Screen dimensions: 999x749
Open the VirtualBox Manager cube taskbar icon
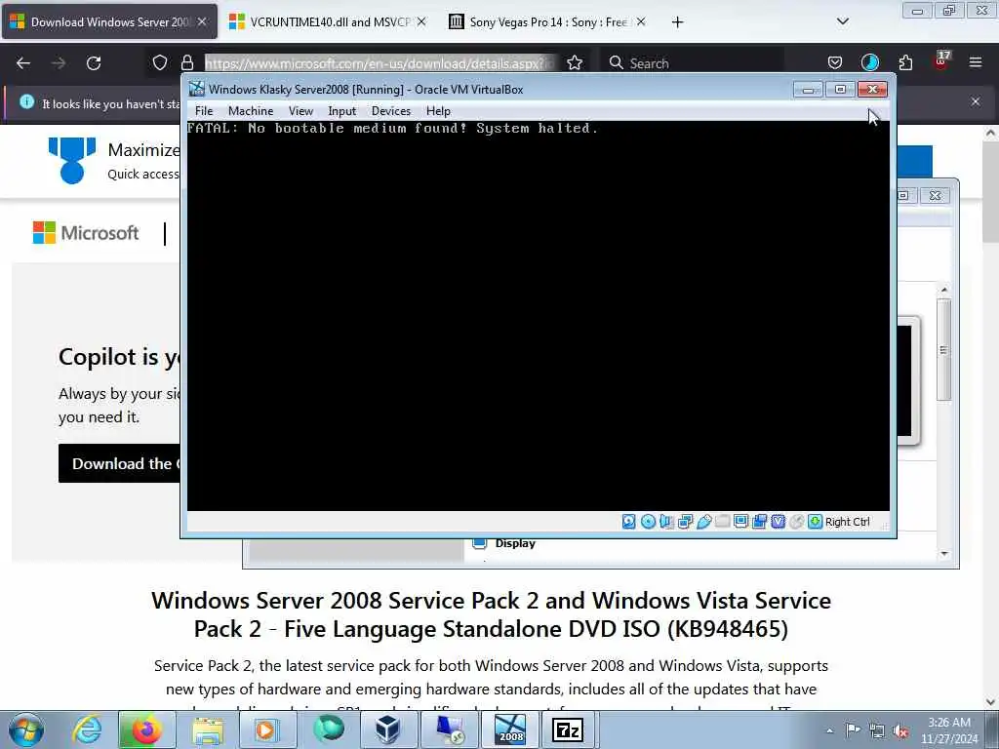point(388,729)
